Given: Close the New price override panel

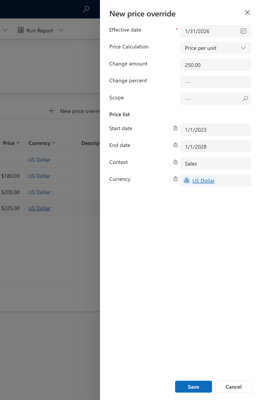Looking at the screenshot, I should (x=247, y=12).
